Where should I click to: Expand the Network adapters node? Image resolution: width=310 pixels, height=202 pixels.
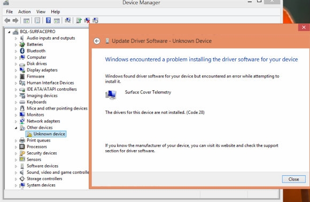(x=16, y=121)
